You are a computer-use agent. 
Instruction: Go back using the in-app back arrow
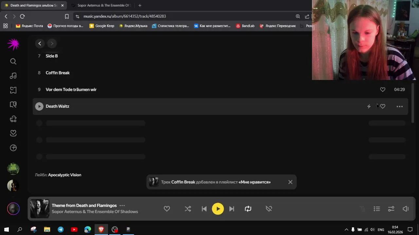pyautogui.click(x=40, y=43)
